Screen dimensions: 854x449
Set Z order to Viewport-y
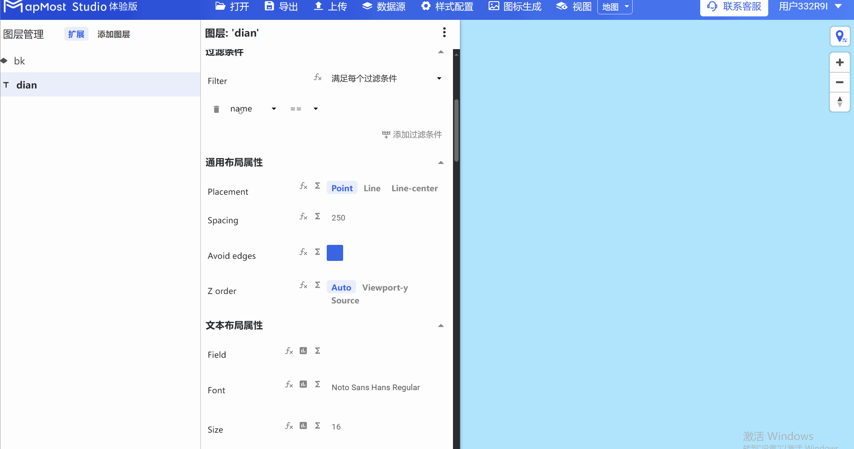385,287
